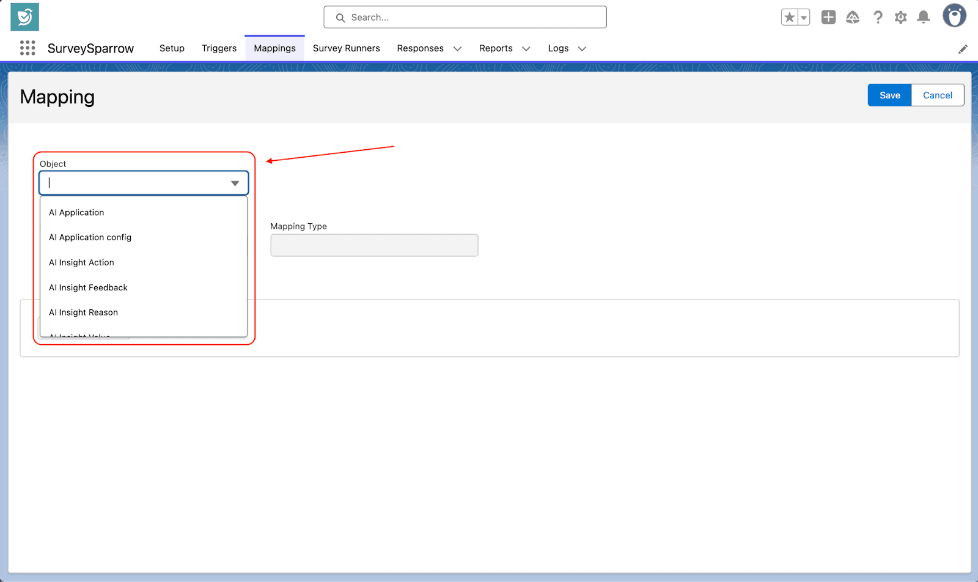Open the global actions plus icon

(x=828, y=18)
